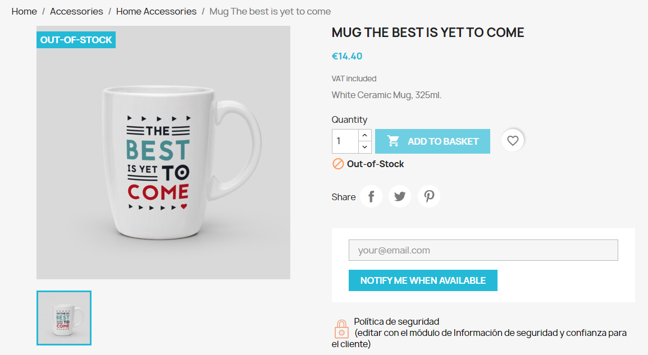The height and width of the screenshot is (355, 648).
Task: Select the mug thumbnail image
Action: (x=64, y=318)
